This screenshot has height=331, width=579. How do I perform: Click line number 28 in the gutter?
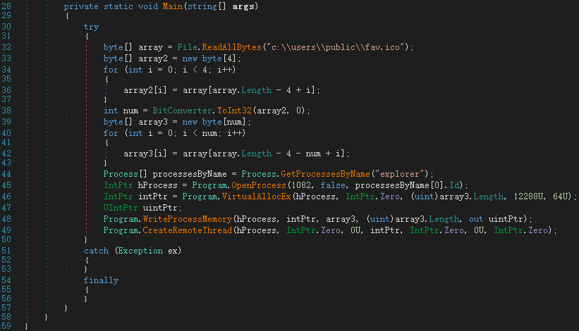[6, 6]
